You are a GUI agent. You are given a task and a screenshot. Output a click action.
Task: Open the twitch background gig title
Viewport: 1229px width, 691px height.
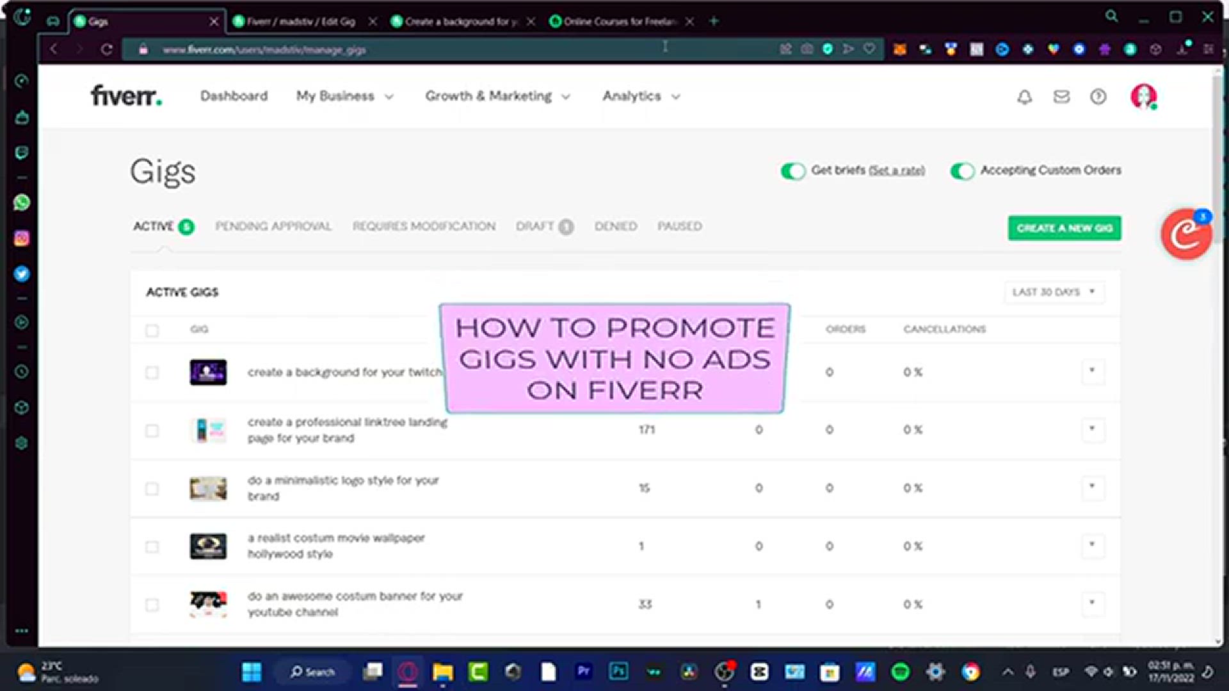coord(345,372)
